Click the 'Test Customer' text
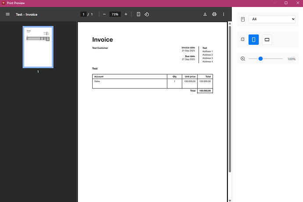 pyautogui.click(x=100, y=48)
